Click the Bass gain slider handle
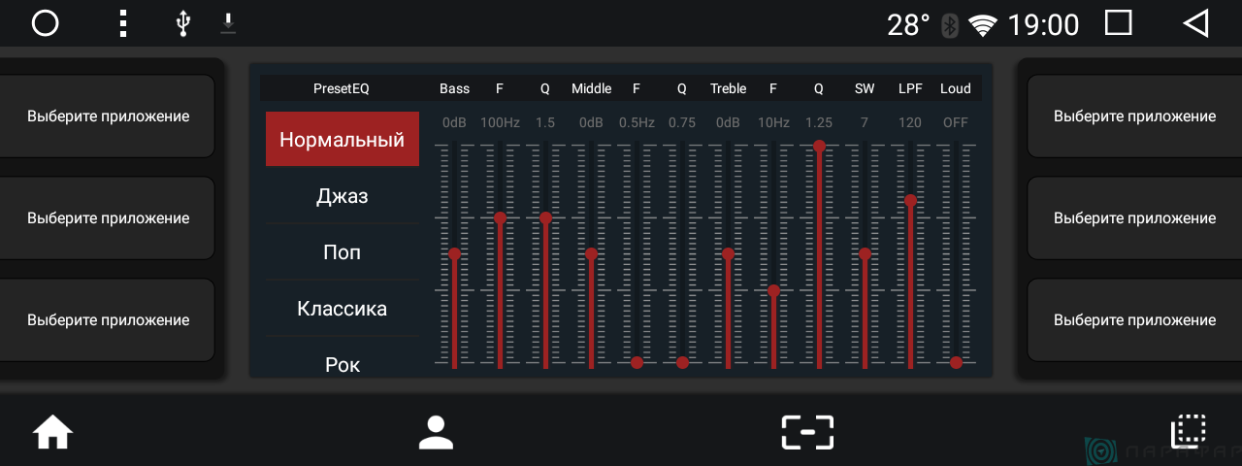Screen dimensions: 1242x466 (x=454, y=253)
